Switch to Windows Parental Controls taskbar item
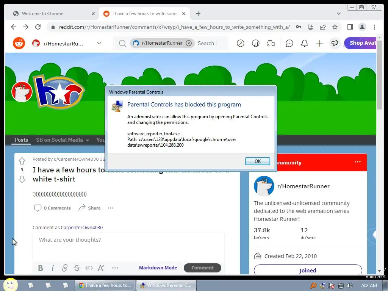388x291 pixels. point(166,285)
